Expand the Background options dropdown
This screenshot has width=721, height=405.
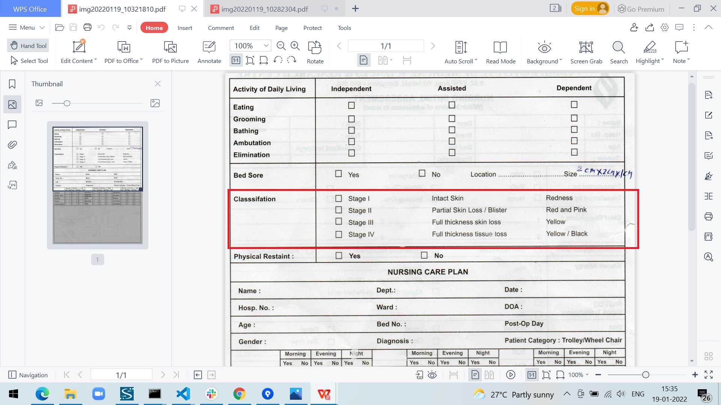561,60
